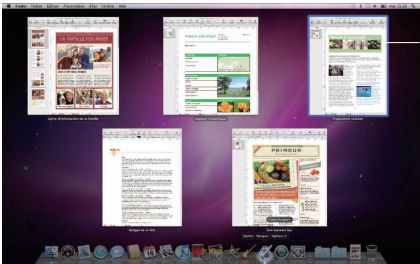The width and height of the screenshot is (420, 264).
Task: Select the Budget de la fête window
Action: pyautogui.click(x=142, y=178)
